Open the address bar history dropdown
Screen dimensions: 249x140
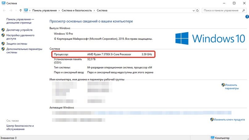click(193, 10)
